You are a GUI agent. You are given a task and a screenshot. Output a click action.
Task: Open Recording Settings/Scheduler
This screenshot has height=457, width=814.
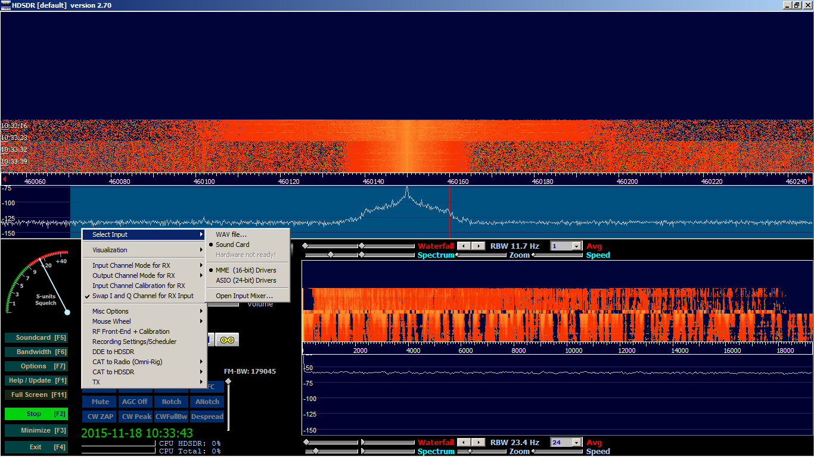point(144,342)
